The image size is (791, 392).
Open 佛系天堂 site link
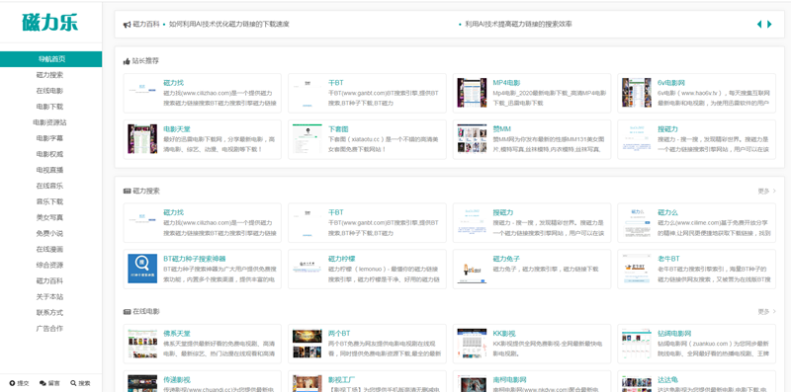tap(177, 334)
